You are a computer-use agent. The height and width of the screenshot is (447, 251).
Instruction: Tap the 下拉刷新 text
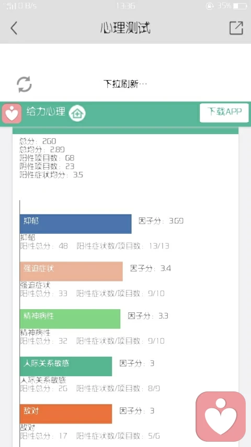[x=125, y=84]
